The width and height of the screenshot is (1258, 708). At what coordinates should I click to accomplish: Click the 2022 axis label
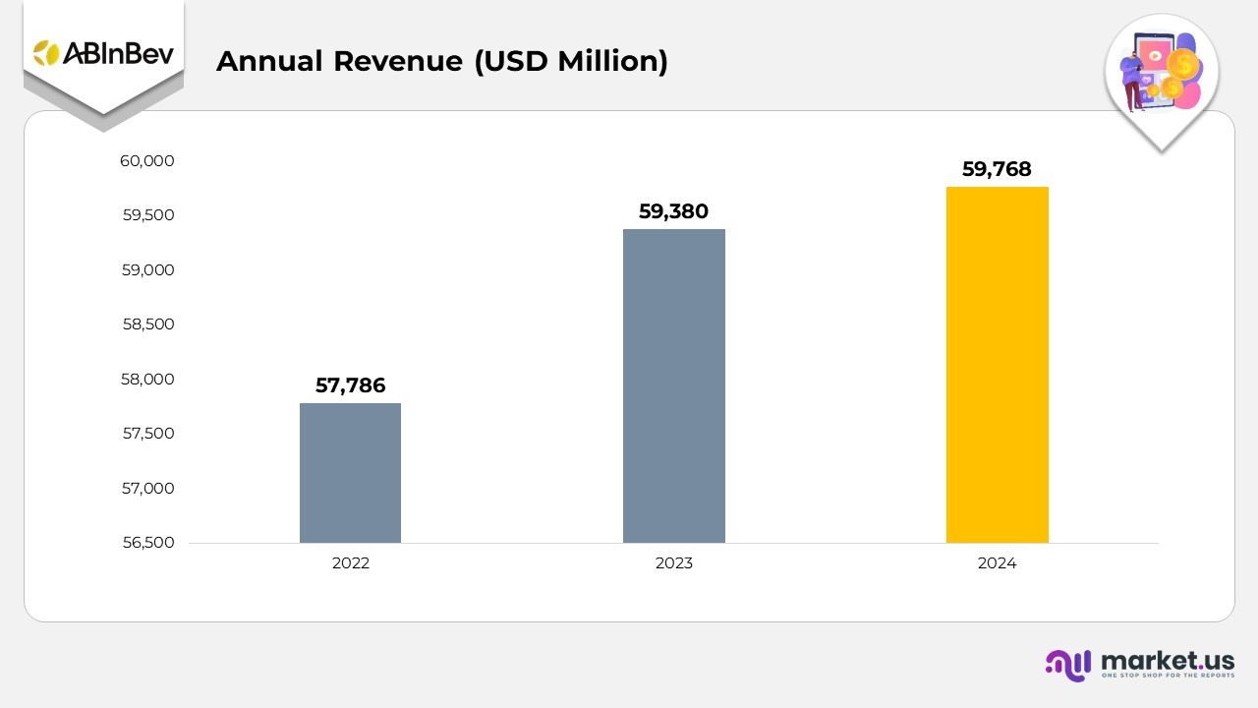point(350,563)
